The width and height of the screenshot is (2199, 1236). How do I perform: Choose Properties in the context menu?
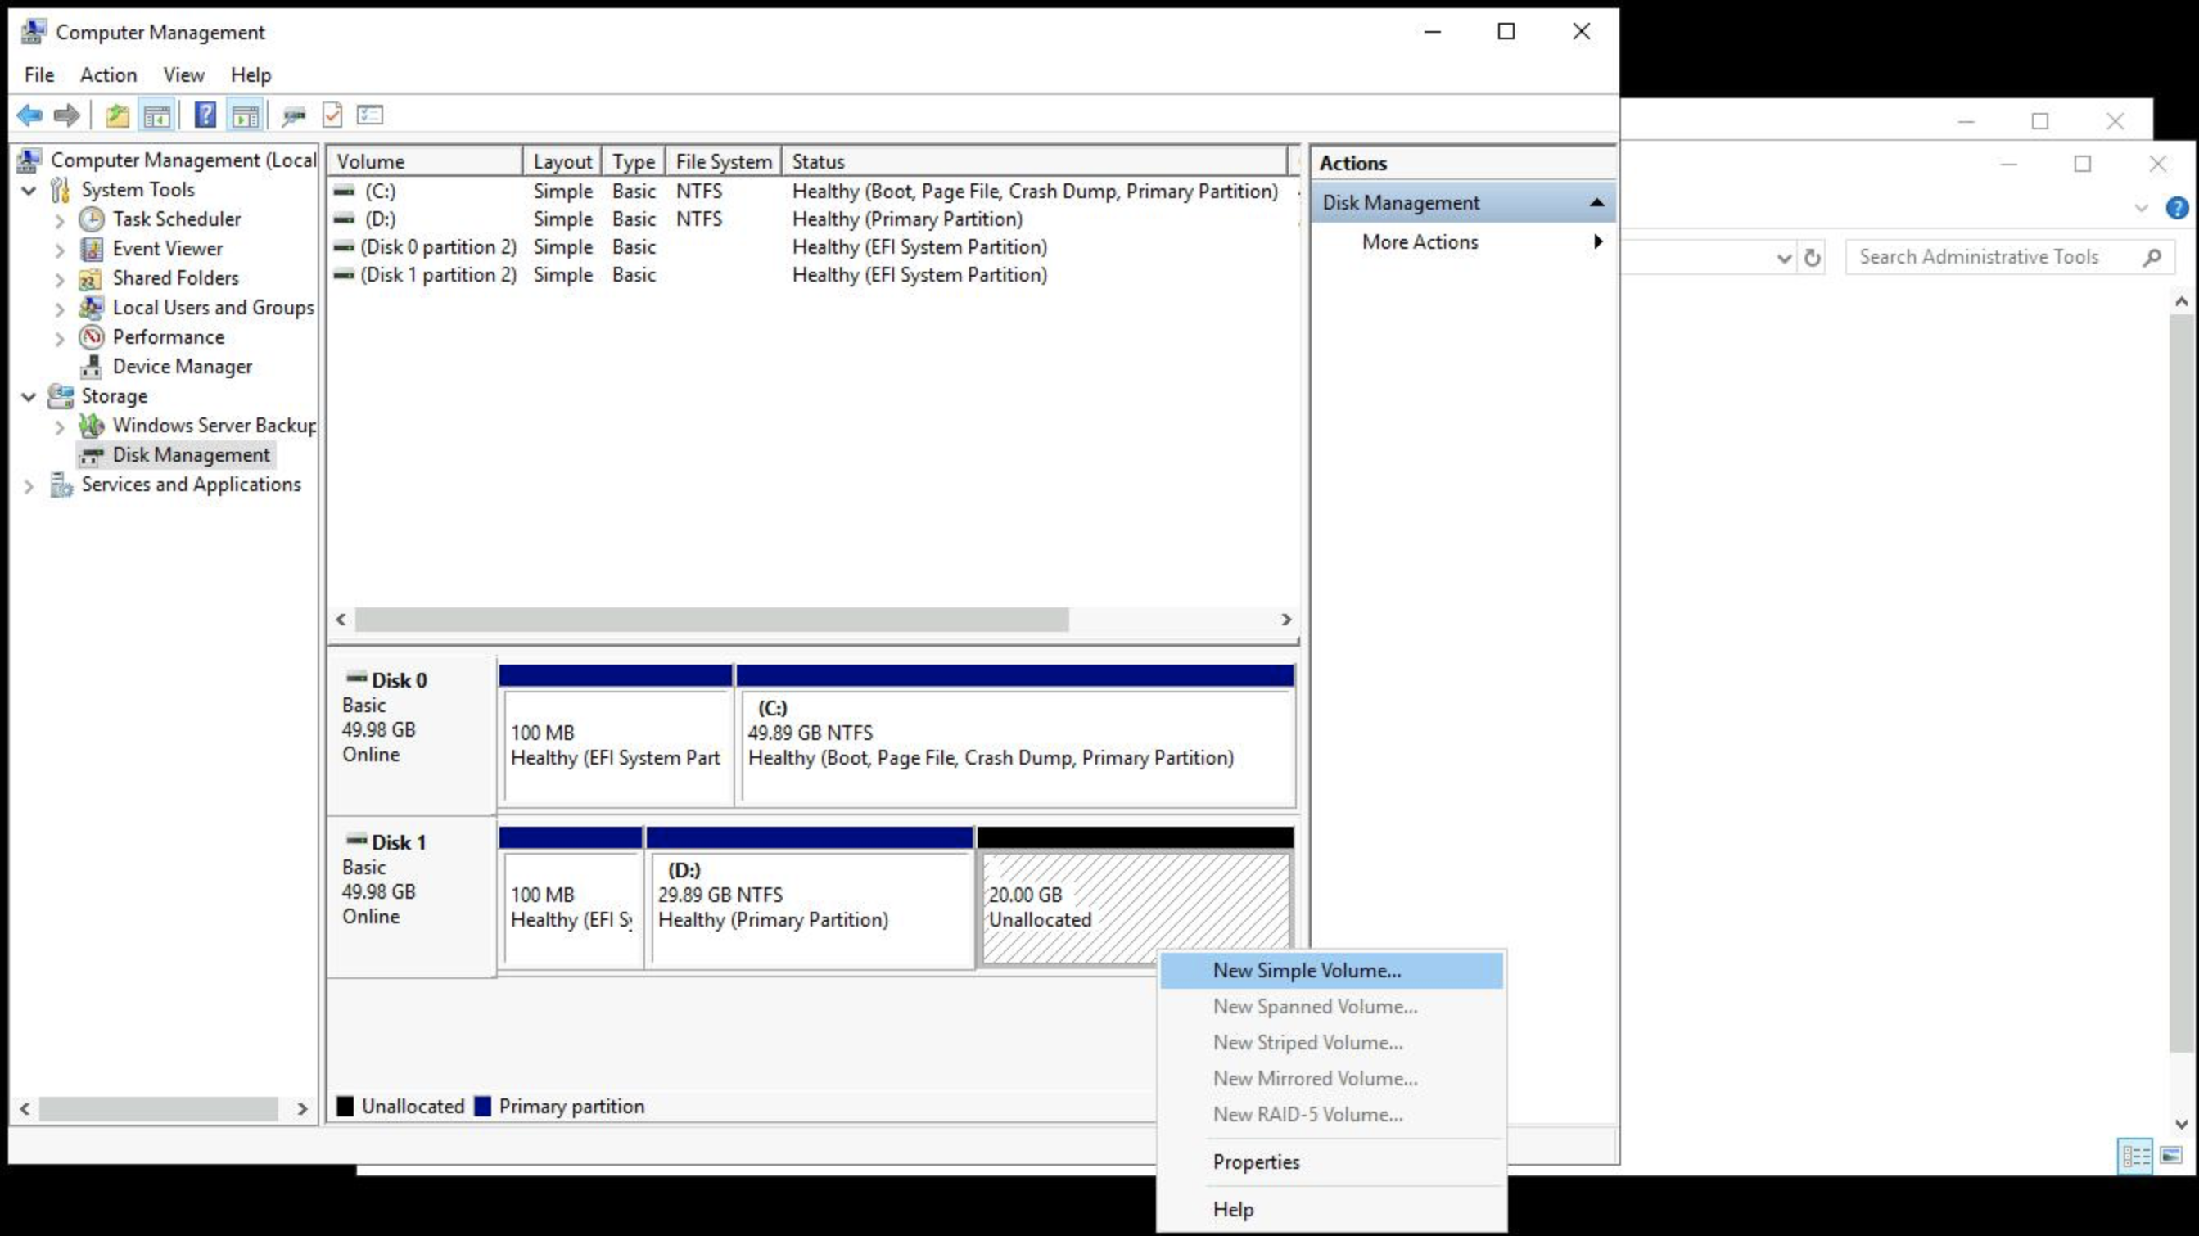pyautogui.click(x=1331, y=1162)
